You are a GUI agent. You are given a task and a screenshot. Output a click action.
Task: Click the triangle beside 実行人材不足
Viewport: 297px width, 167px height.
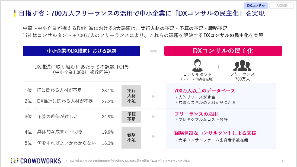click(x=153, y=96)
